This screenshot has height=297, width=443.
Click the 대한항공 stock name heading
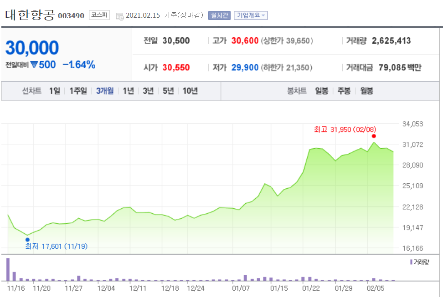(x=30, y=15)
